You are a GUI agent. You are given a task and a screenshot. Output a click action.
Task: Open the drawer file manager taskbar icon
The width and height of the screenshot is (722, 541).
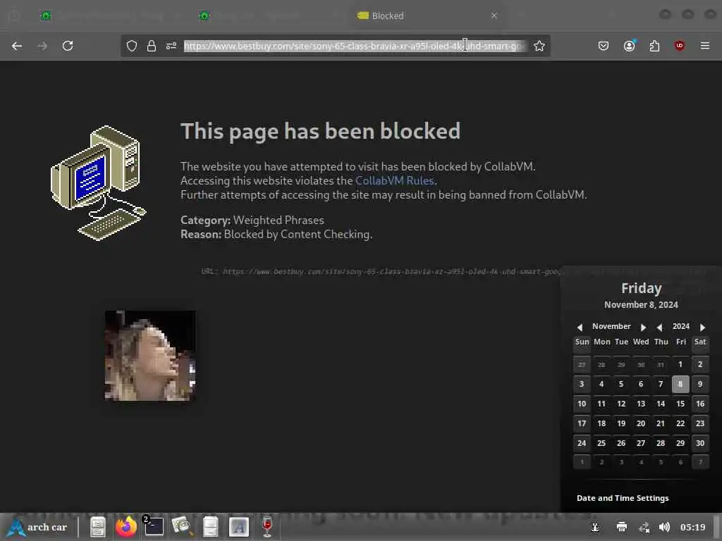pos(210,527)
